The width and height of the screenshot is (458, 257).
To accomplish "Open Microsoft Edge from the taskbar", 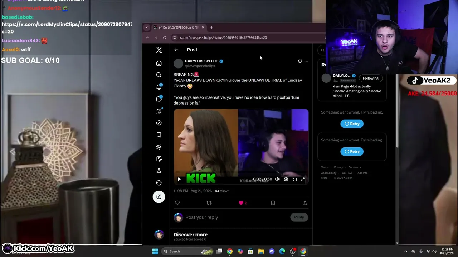I will tap(282, 251).
